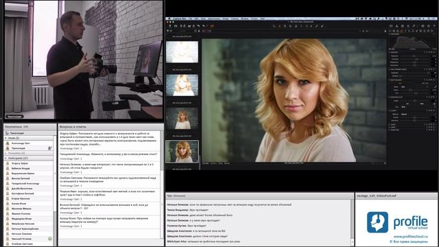The height and width of the screenshot is (247, 439).
Task: Click the Capture camera toolbar icon
Action: click(x=176, y=26)
